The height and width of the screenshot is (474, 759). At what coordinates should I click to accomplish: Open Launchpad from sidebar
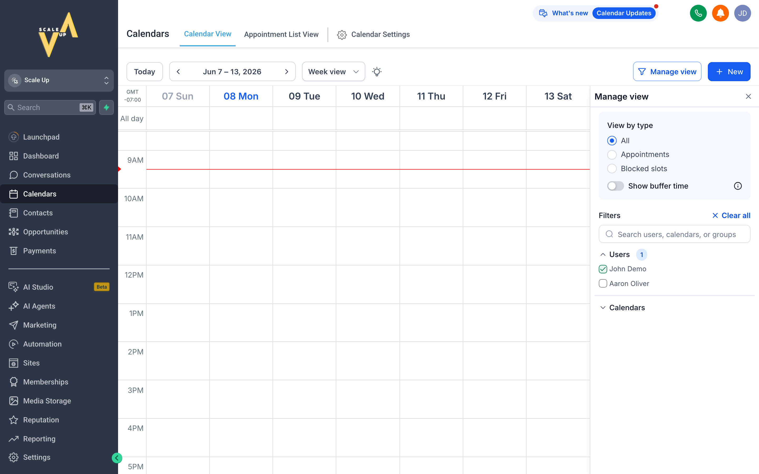[x=59, y=137]
